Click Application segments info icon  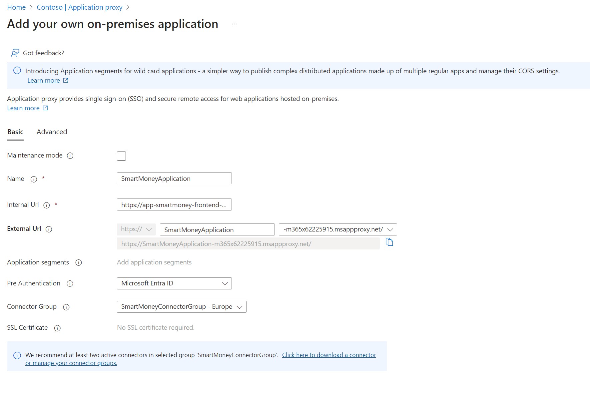click(x=79, y=263)
